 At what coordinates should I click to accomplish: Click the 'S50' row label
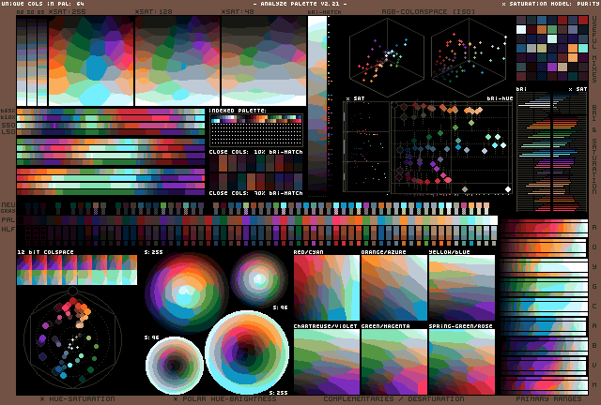click(8, 125)
